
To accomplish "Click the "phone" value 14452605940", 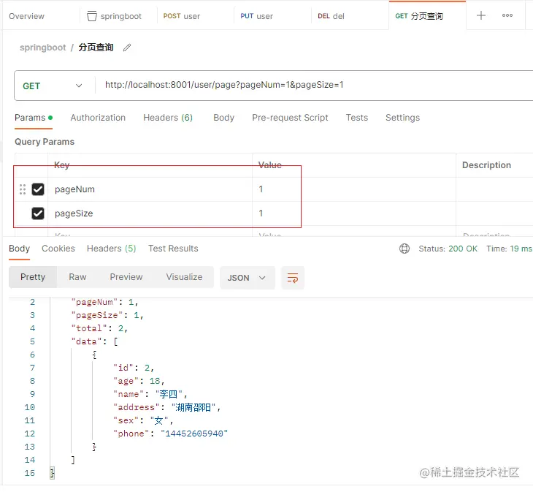I will point(194,434).
